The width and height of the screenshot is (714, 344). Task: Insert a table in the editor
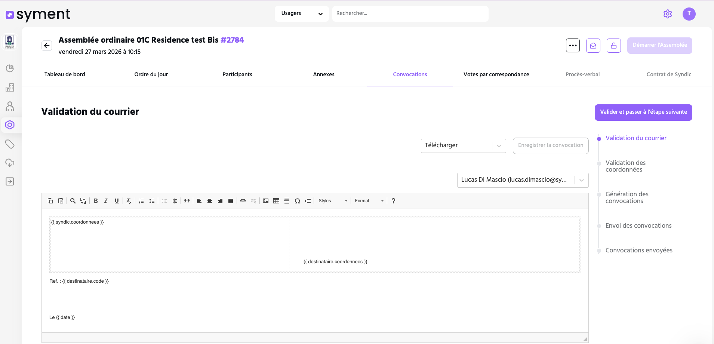(x=276, y=201)
